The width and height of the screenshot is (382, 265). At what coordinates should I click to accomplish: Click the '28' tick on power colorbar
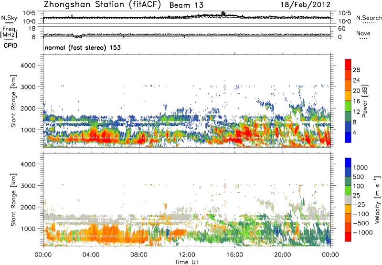[x=356, y=70]
